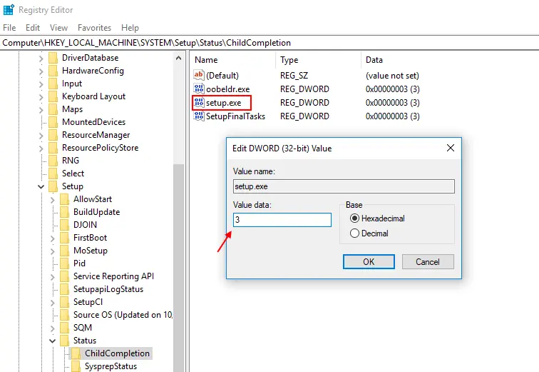Click the tree pane scrollbar up arrow
539x372 pixels.
(x=178, y=58)
